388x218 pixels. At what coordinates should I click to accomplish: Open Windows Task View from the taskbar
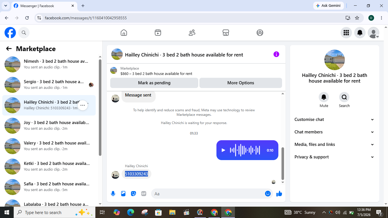pos(102,212)
